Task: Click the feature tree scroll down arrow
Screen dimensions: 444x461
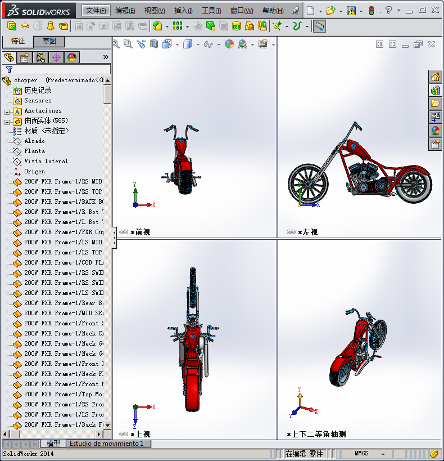Action: (107, 425)
